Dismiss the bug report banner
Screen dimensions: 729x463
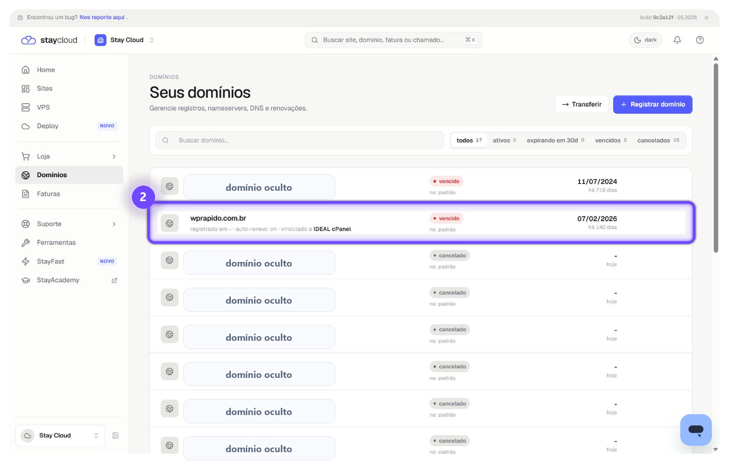[706, 18]
